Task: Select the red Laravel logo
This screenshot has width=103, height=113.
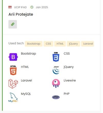Action: (13, 84)
